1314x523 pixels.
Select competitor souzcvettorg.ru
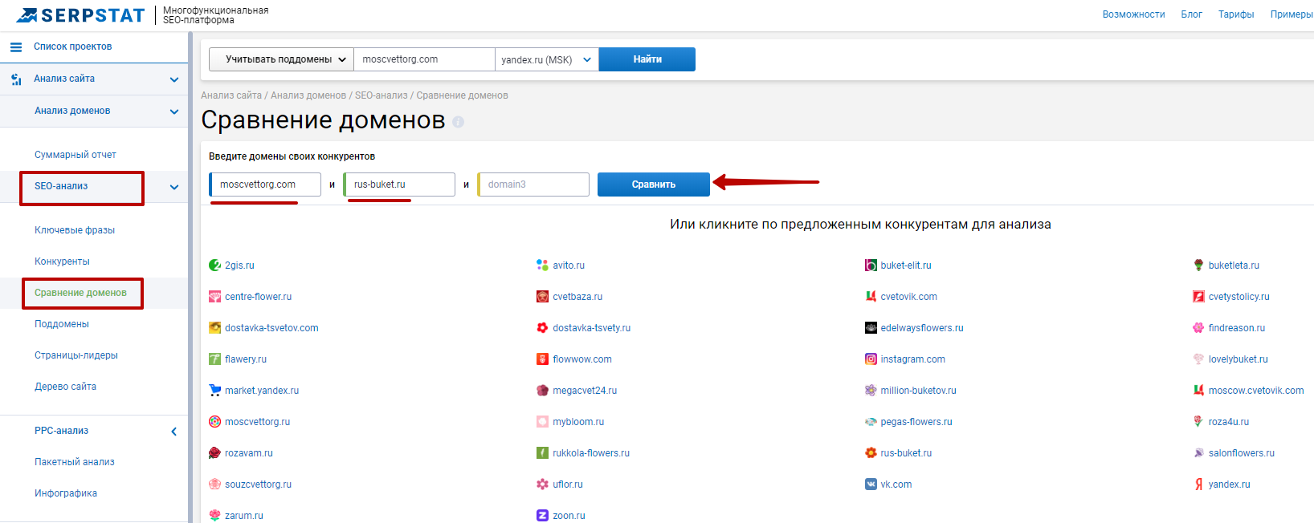[x=258, y=484]
